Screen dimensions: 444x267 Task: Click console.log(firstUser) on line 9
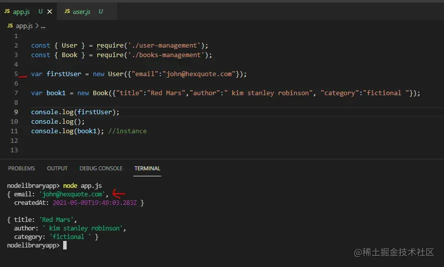tap(75, 112)
